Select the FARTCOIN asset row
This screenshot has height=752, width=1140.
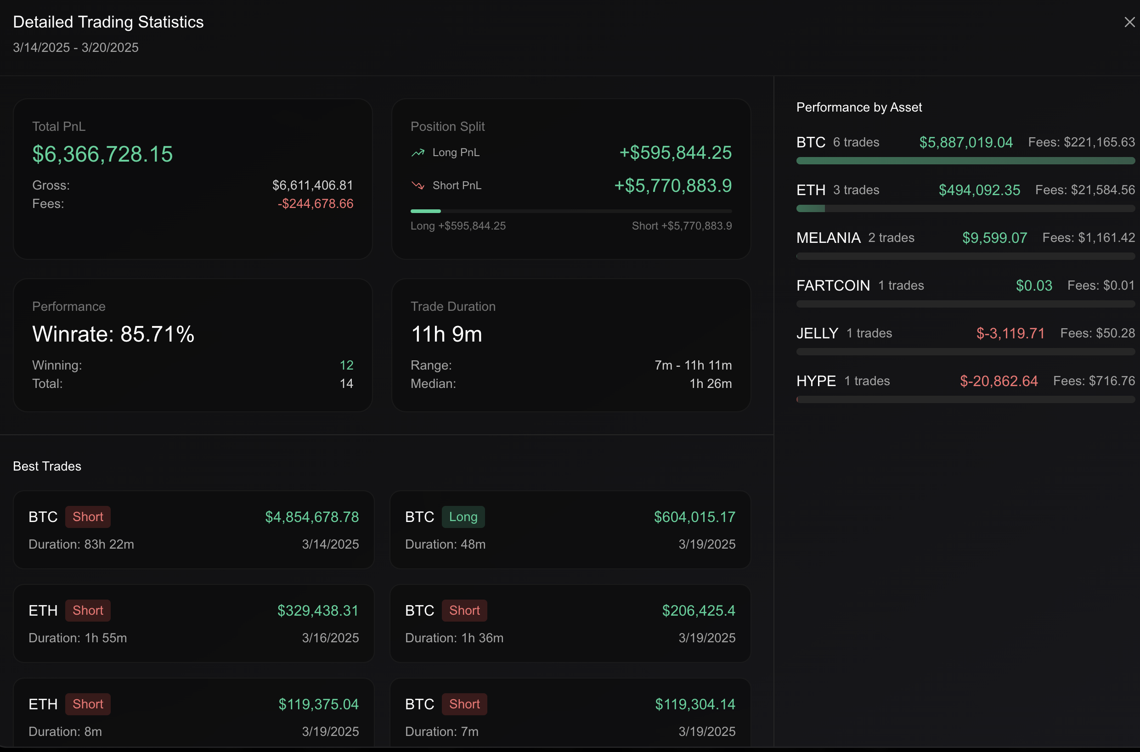pos(833,286)
